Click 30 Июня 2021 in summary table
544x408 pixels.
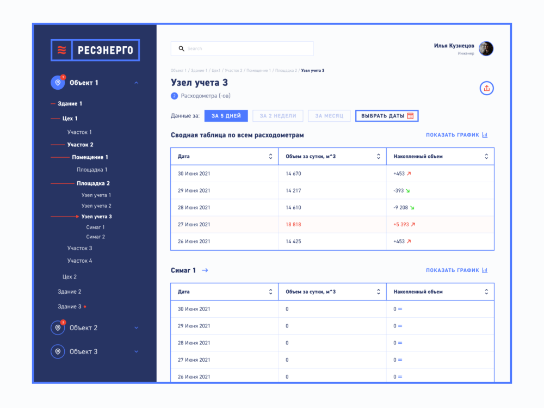click(194, 174)
